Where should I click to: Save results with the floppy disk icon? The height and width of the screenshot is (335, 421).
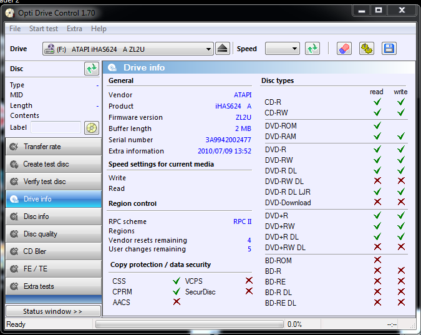[389, 49]
